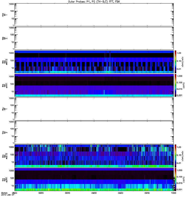Viewport: 188px width, 200px height.
Task: Select the 'thc fft 2' panel axis label
Action: coord(5,132)
